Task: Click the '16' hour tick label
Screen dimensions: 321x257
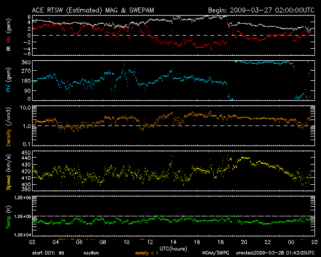Action: (197, 242)
